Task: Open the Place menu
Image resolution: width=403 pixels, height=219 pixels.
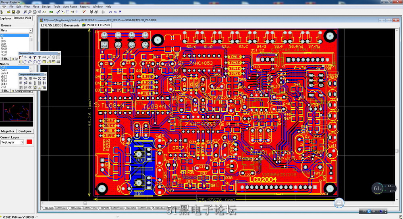Action: pyautogui.click(x=36, y=7)
